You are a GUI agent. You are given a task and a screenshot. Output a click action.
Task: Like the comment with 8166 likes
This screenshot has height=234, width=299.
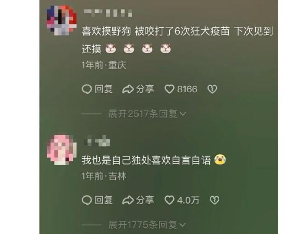tap(169, 89)
